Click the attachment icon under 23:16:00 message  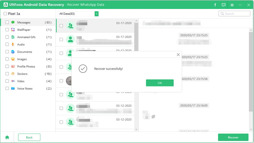pyautogui.click(x=153, y=116)
